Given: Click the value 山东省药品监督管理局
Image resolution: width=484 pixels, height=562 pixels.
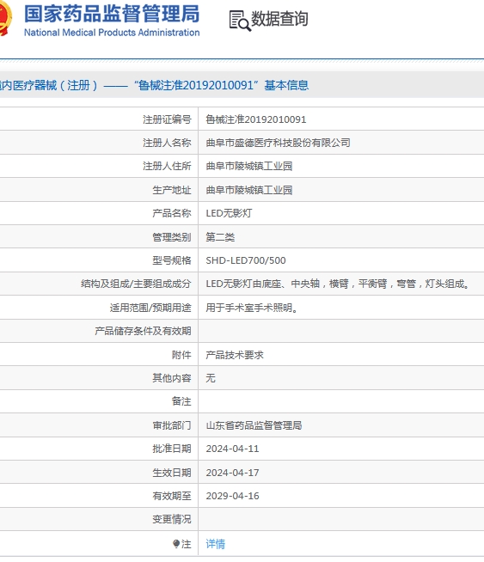Looking at the screenshot, I should click(x=254, y=425).
